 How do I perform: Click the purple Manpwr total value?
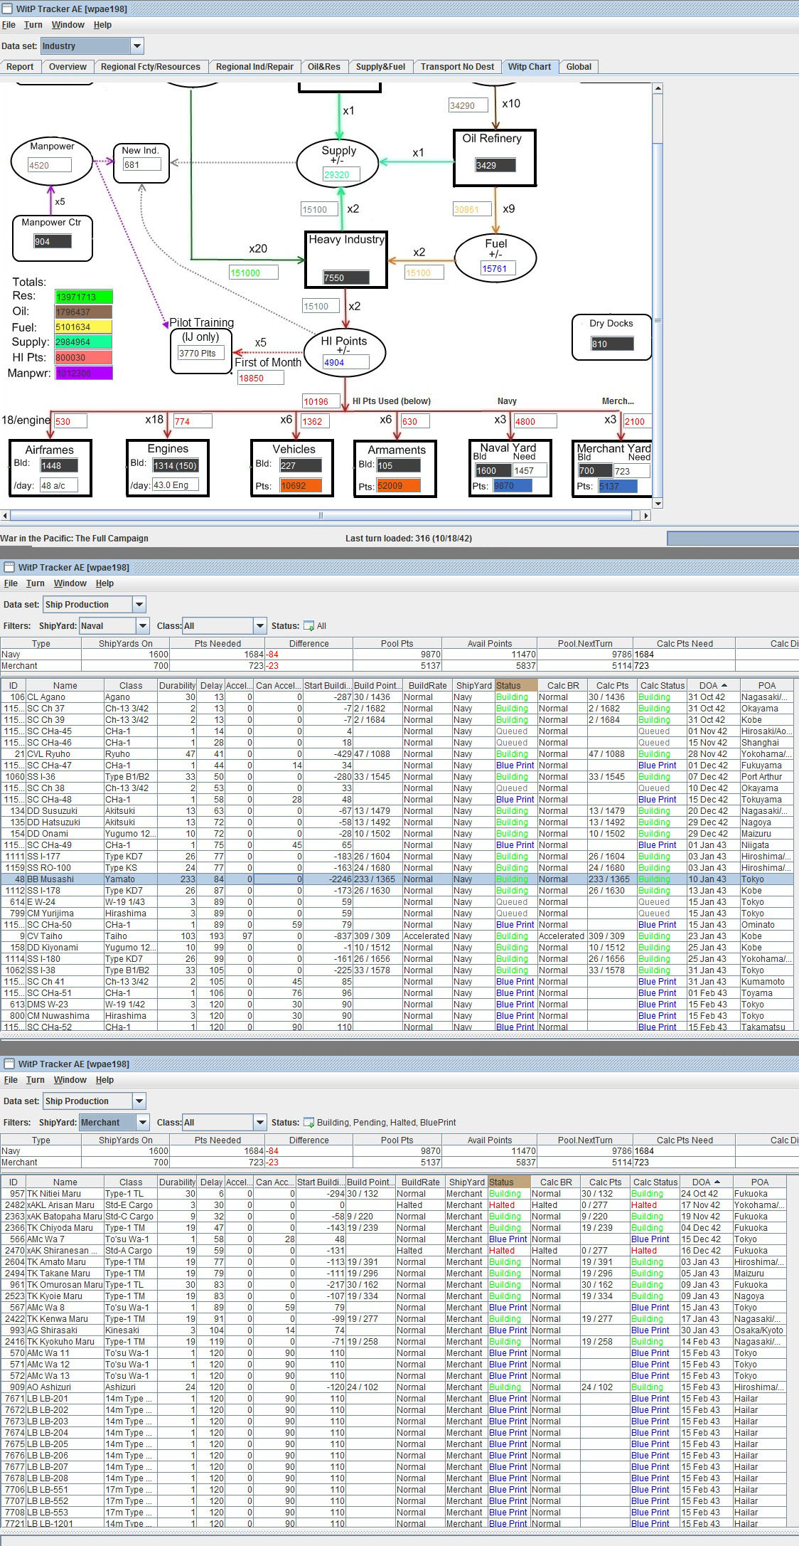click(x=84, y=373)
